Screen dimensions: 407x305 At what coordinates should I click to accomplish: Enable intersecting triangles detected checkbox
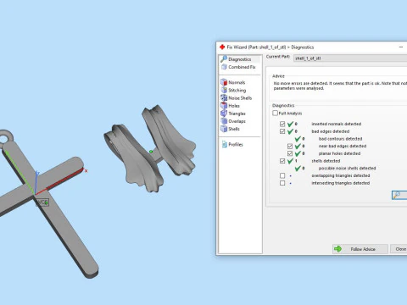282,183
